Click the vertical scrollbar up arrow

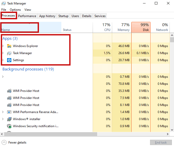(x=172, y=35)
